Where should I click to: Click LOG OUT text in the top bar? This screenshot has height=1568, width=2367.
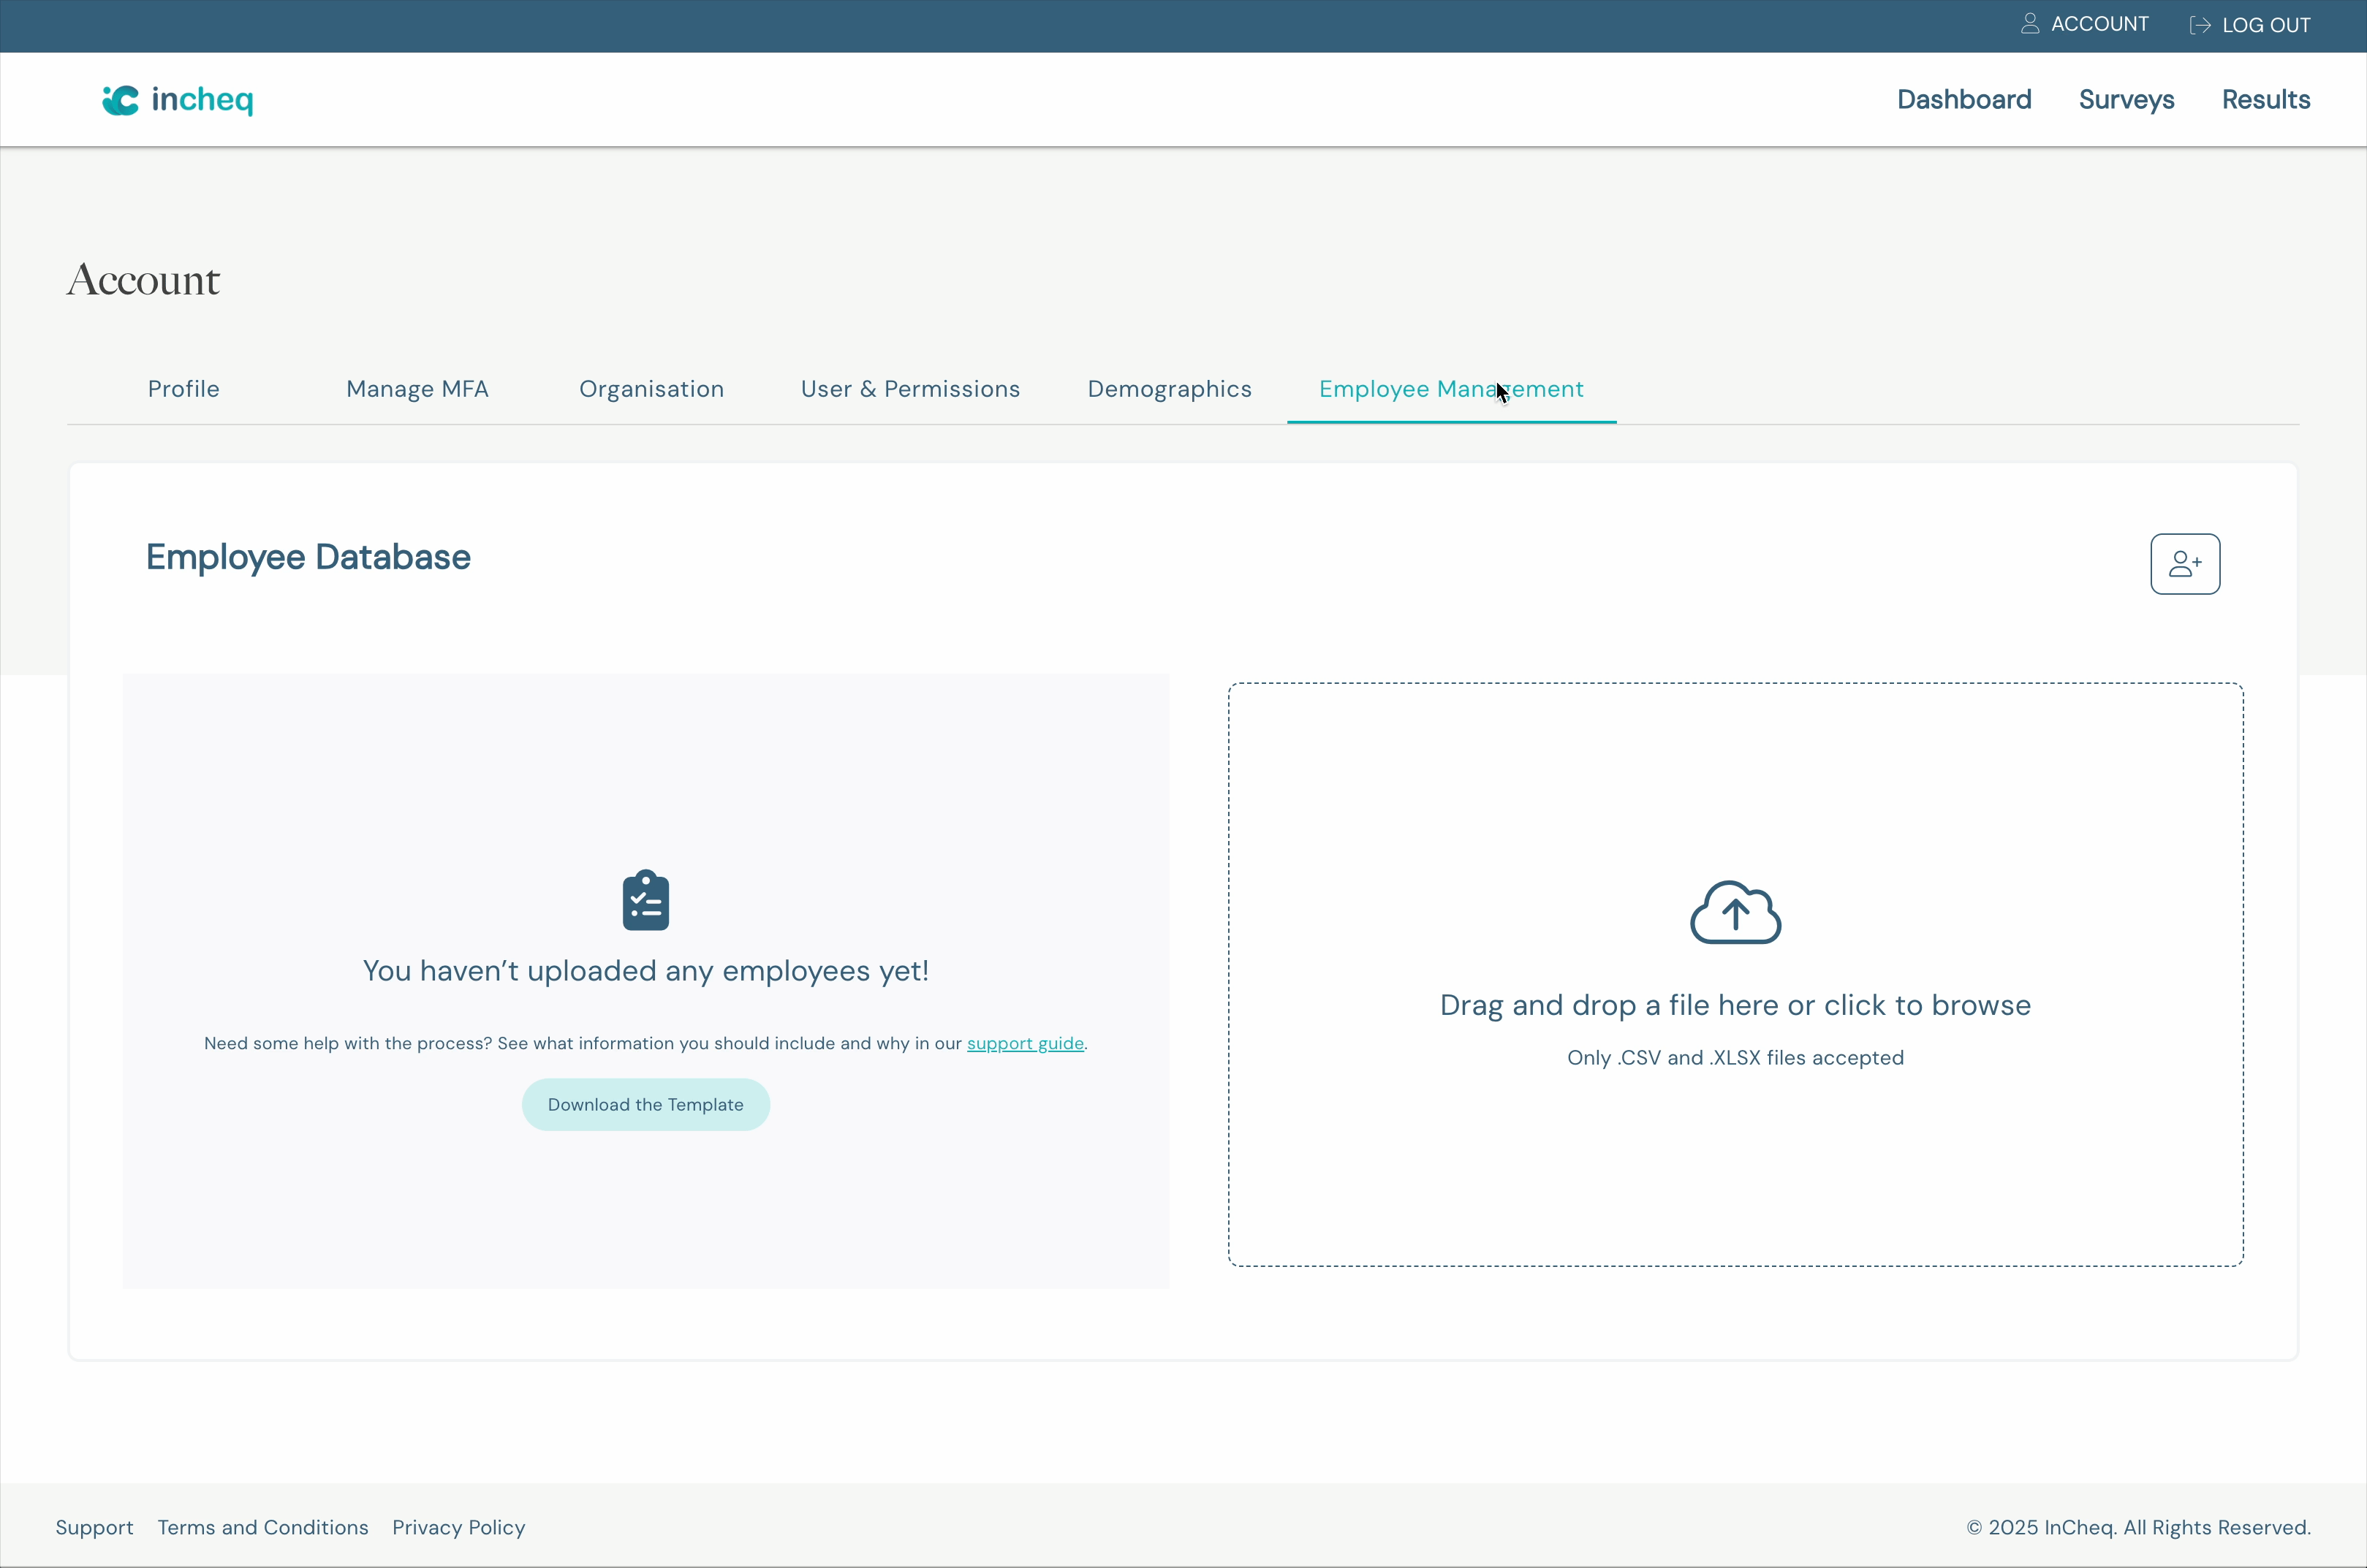(x=2266, y=25)
